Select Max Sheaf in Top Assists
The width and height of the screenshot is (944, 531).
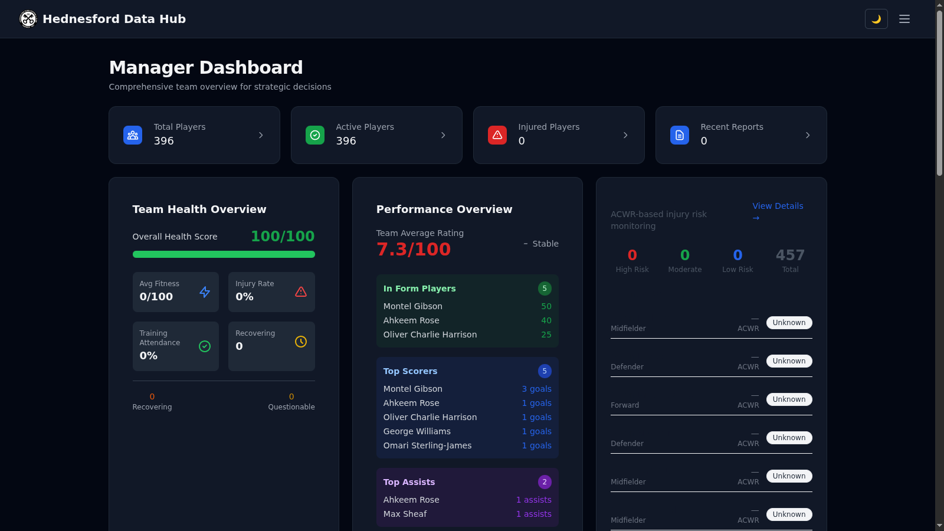[405, 514]
